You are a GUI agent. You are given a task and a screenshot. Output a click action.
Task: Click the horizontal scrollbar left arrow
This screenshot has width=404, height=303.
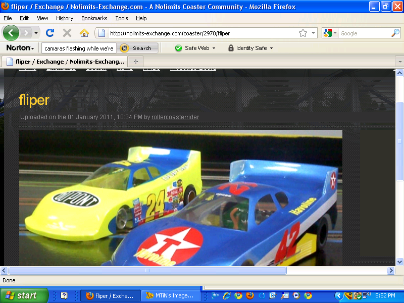click(4, 270)
